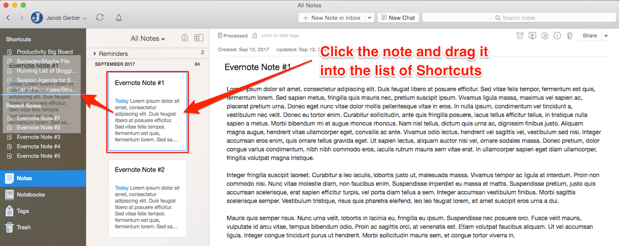Select Notes in the sidebar

pyautogui.click(x=43, y=178)
